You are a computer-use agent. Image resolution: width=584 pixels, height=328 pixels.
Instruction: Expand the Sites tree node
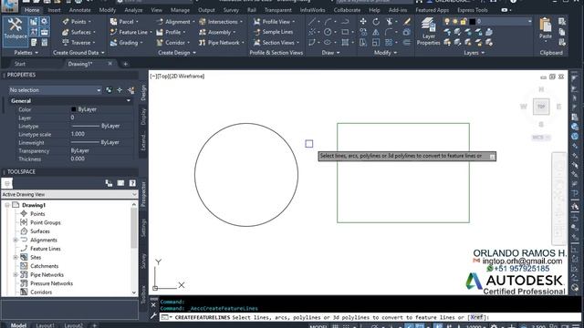16,257
